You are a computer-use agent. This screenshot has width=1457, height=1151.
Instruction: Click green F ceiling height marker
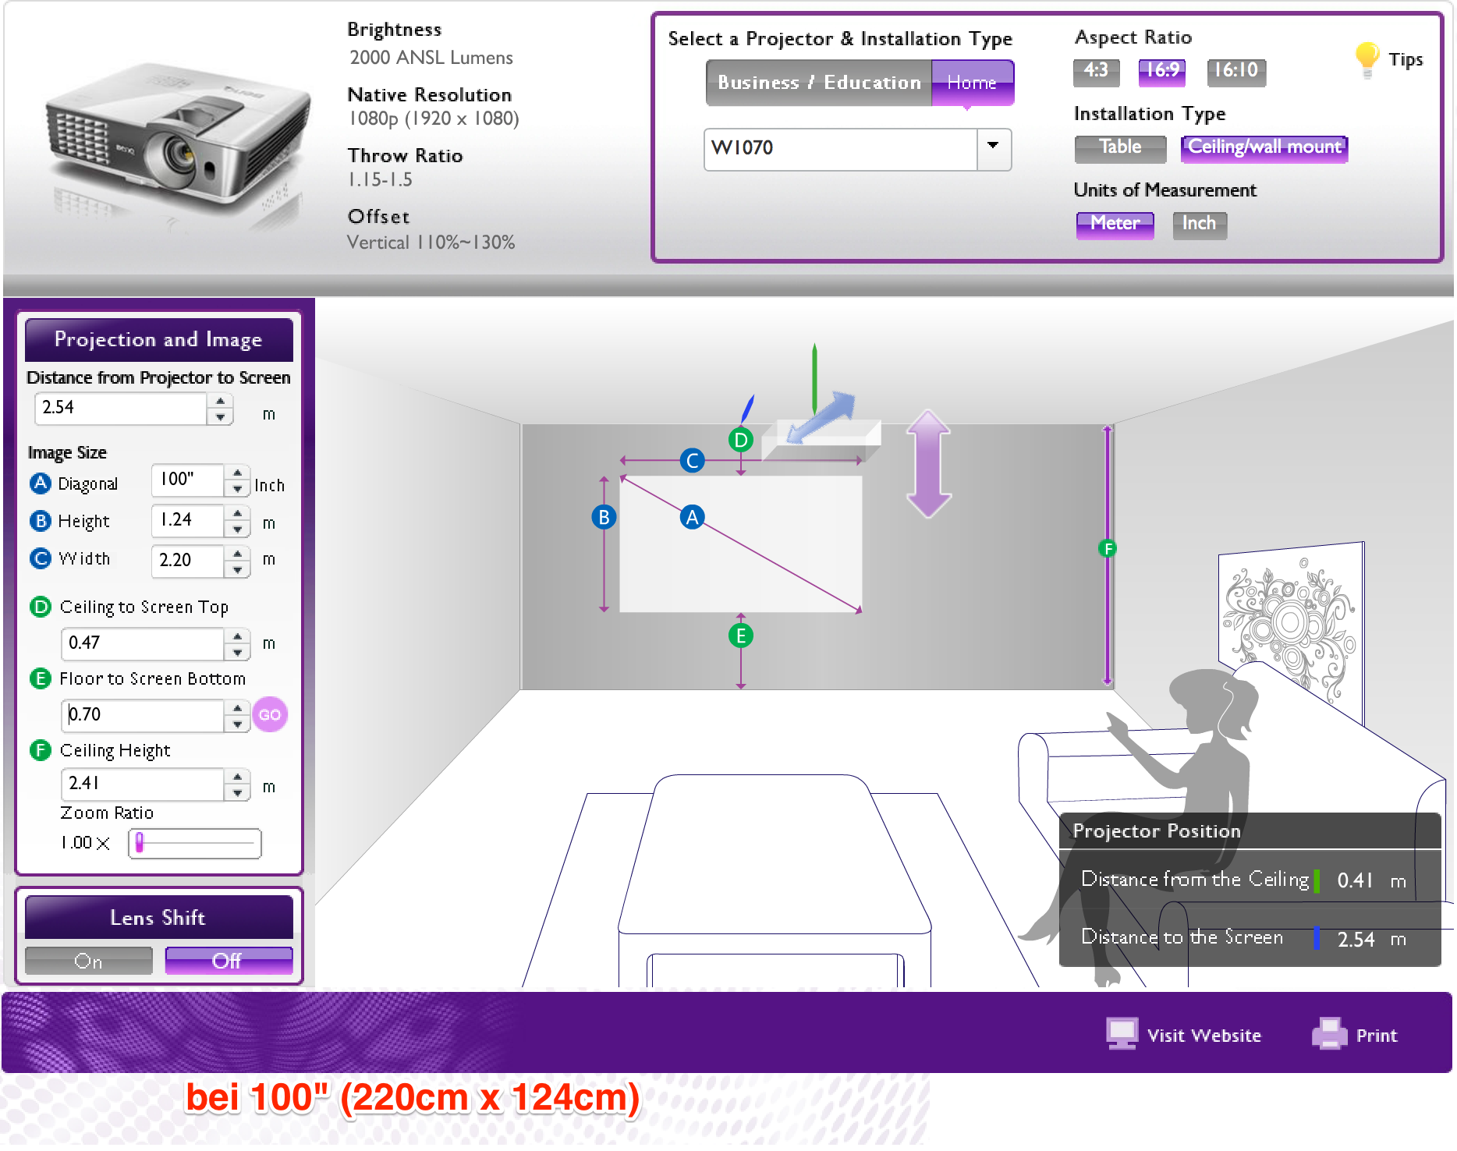pyautogui.click(x=1107, y=549)
